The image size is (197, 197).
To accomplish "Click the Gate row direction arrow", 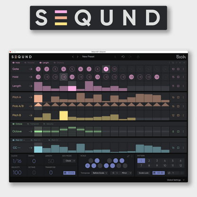I will click(31, 69).
